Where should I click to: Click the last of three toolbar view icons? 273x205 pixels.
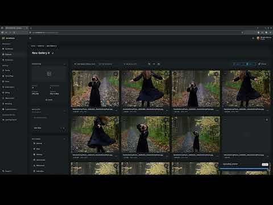[x=159, y=64]
